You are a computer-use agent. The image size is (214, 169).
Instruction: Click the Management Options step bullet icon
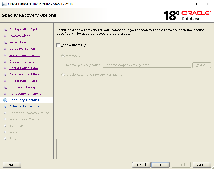(5, 94)
